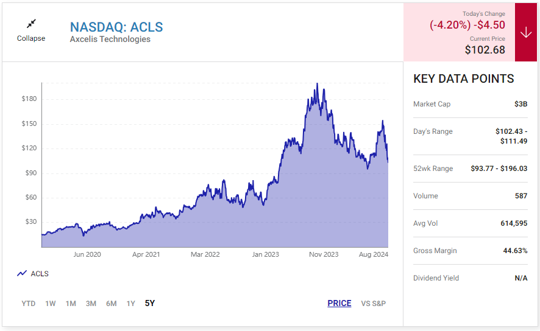
Task: Select the 5Y time range
Action: pos(150,304)
